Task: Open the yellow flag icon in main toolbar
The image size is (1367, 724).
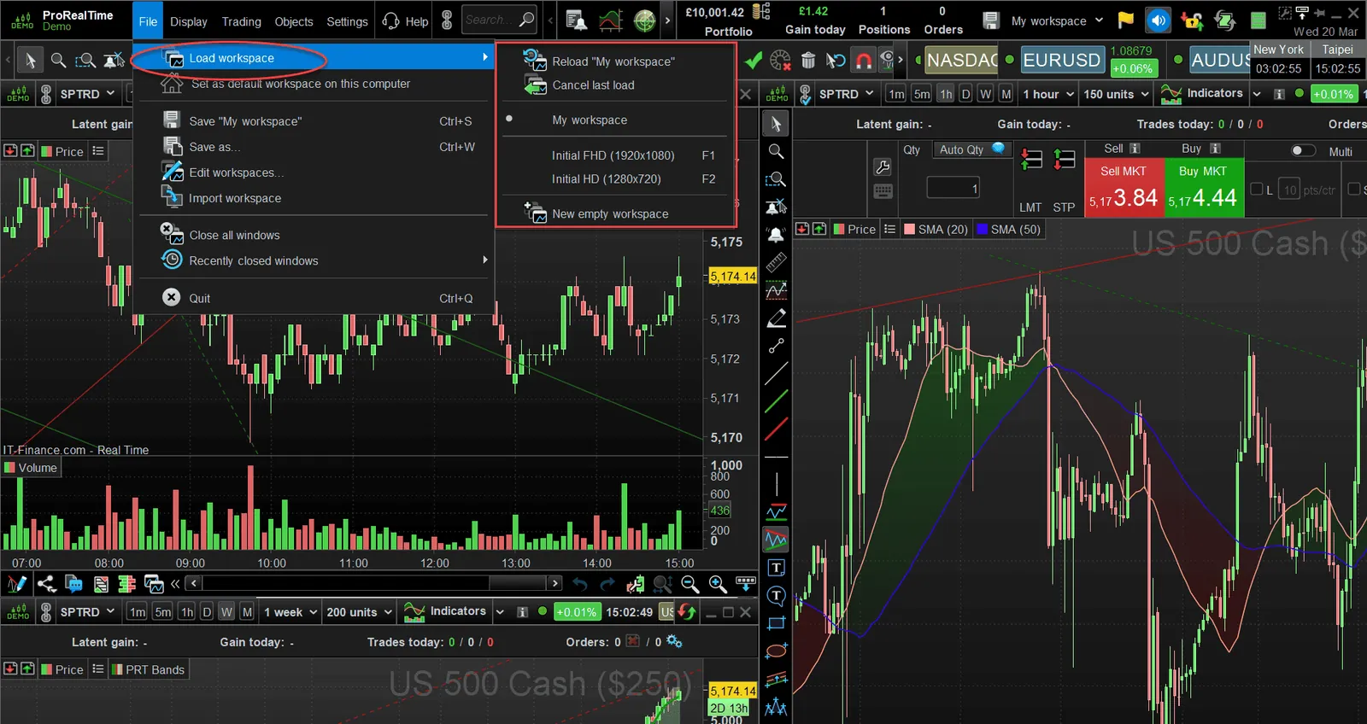Action: [1125, 20]
